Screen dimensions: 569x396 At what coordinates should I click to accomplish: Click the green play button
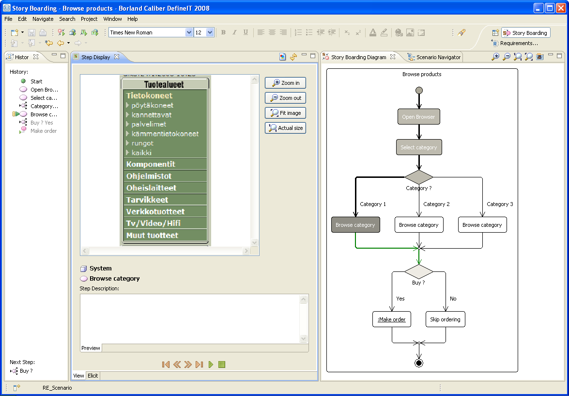(x=211, y=364)
